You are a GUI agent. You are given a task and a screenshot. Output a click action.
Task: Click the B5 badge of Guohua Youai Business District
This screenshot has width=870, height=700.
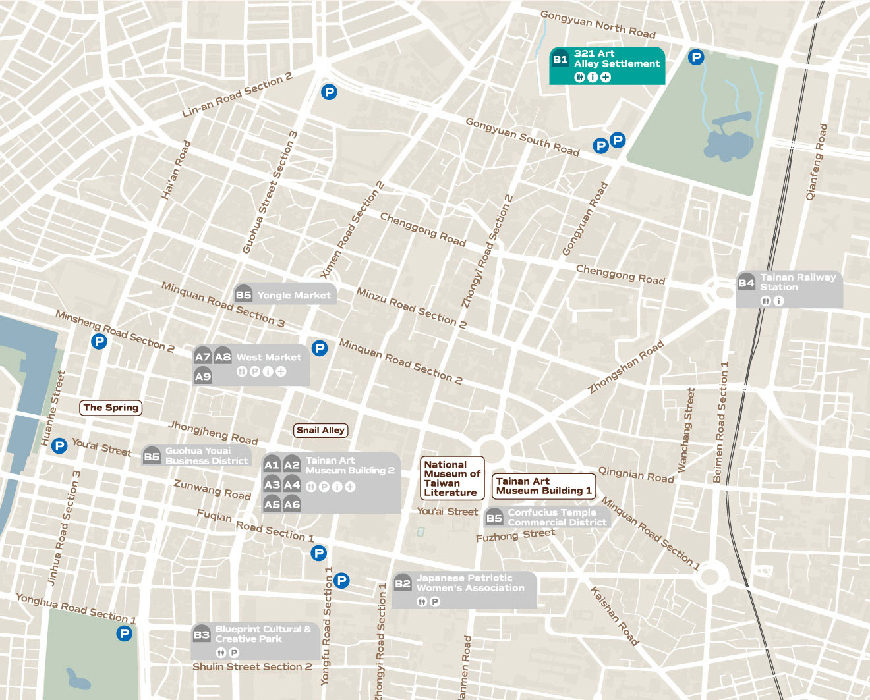coord(152,456)
